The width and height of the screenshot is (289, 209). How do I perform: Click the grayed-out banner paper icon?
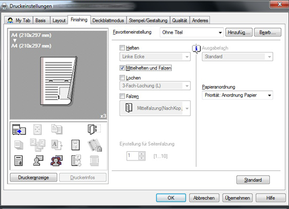(94, 161)
